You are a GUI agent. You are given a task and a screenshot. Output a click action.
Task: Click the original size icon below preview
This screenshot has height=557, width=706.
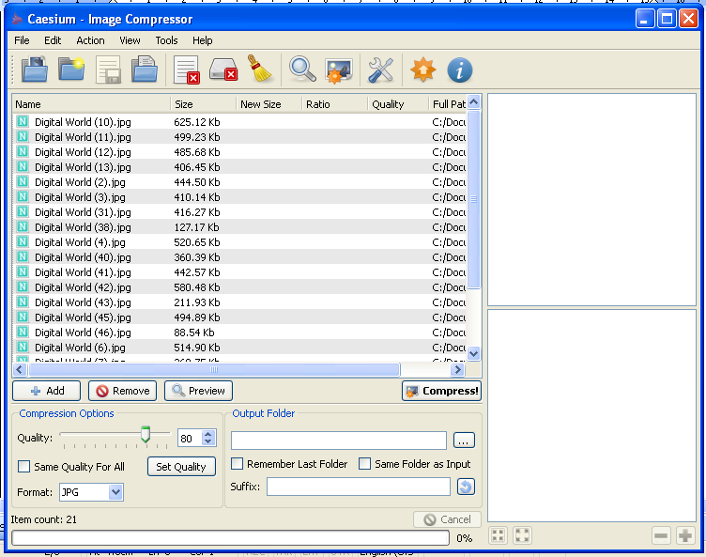coord(522,535)
